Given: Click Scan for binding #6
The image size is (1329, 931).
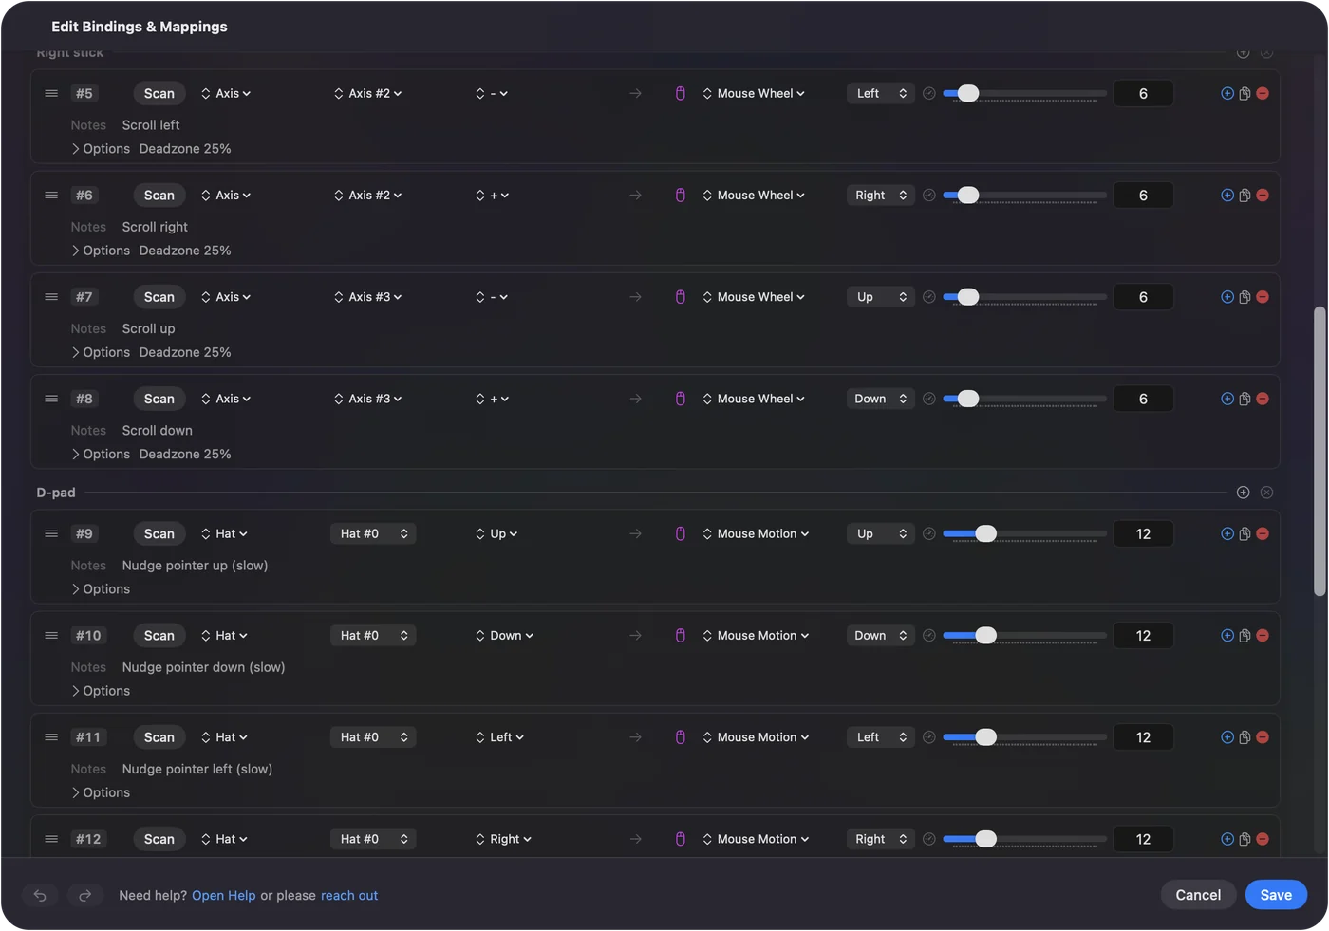Looking at the screenshot, I should 159,196.
